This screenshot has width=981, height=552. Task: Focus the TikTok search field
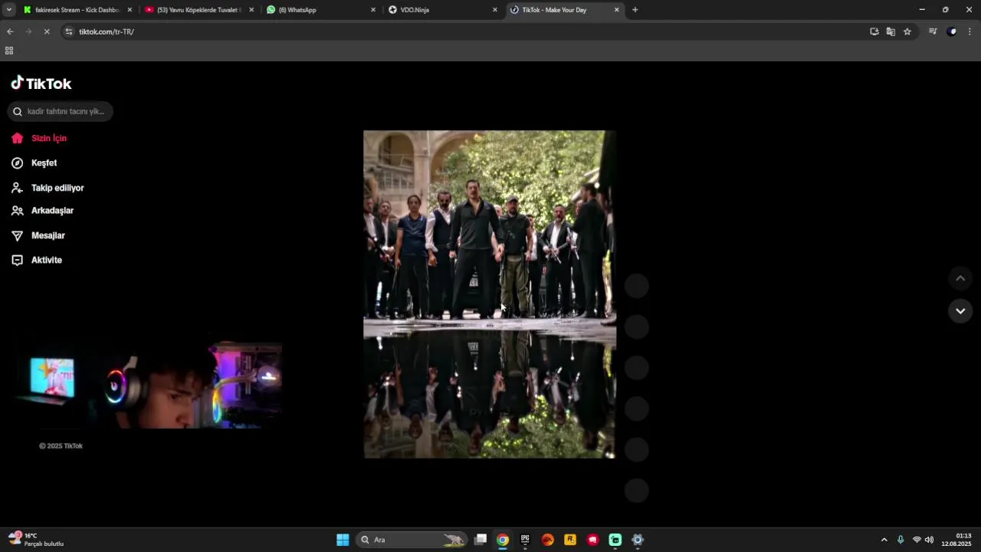click(61, 111)
